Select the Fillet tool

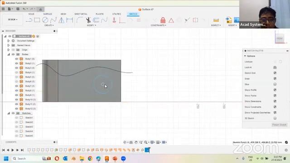coord(80,20)
